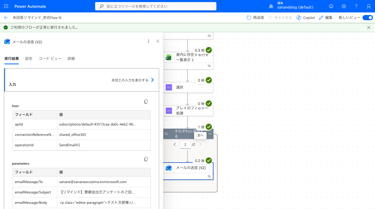This screenshot has width=375, height=209.
Task: Click the Power Automate title
Action: (30, 6)
